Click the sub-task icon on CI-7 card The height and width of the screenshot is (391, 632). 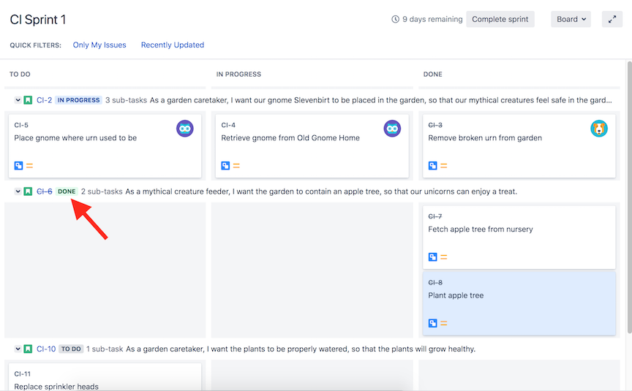(432, 257)
